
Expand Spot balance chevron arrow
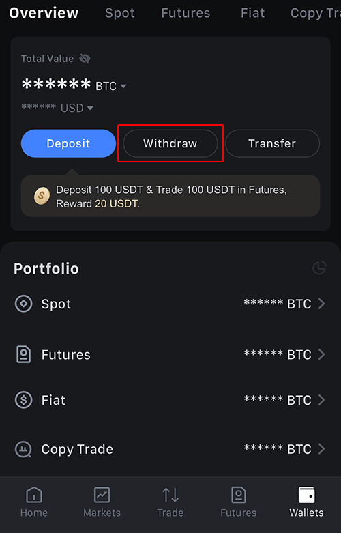pyautogui.click(x=321, y=304)
